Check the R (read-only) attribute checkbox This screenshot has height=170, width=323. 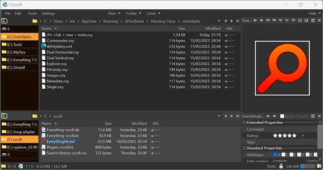pyautogui.click(x=308, y=155)
